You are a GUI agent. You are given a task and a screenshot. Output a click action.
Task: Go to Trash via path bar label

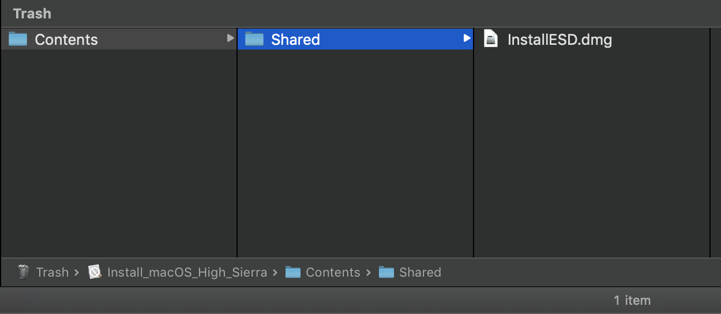52,273
